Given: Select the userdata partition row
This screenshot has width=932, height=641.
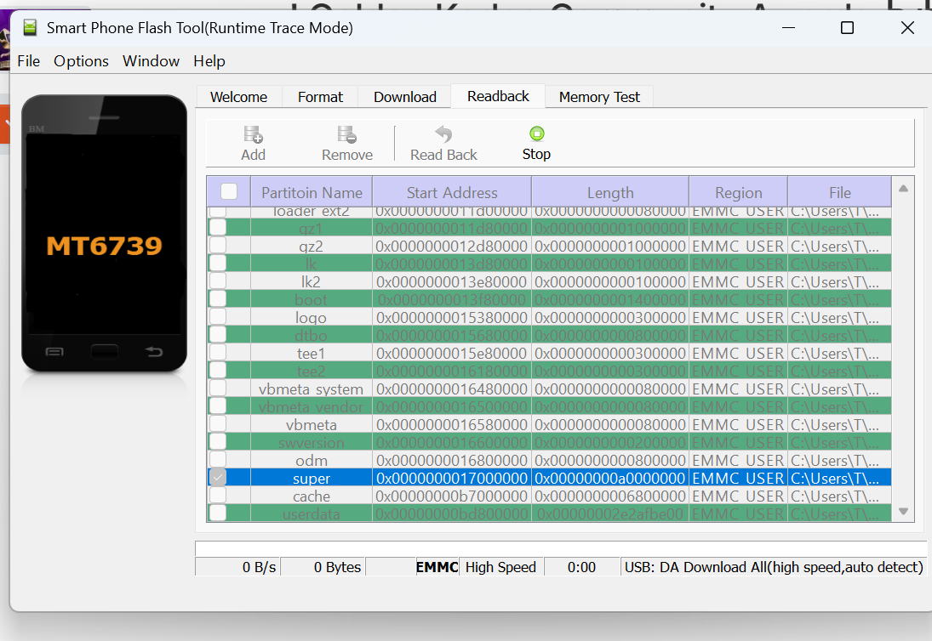Looking at the screenshot, I should click(311, 513).
